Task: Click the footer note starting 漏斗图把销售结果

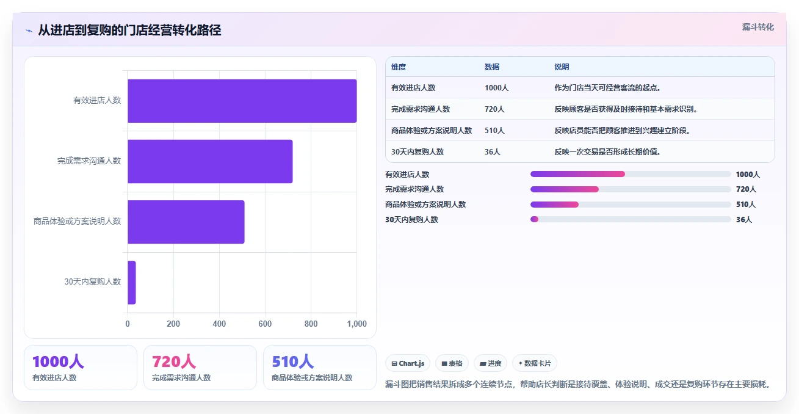Action: coord(577,385)
